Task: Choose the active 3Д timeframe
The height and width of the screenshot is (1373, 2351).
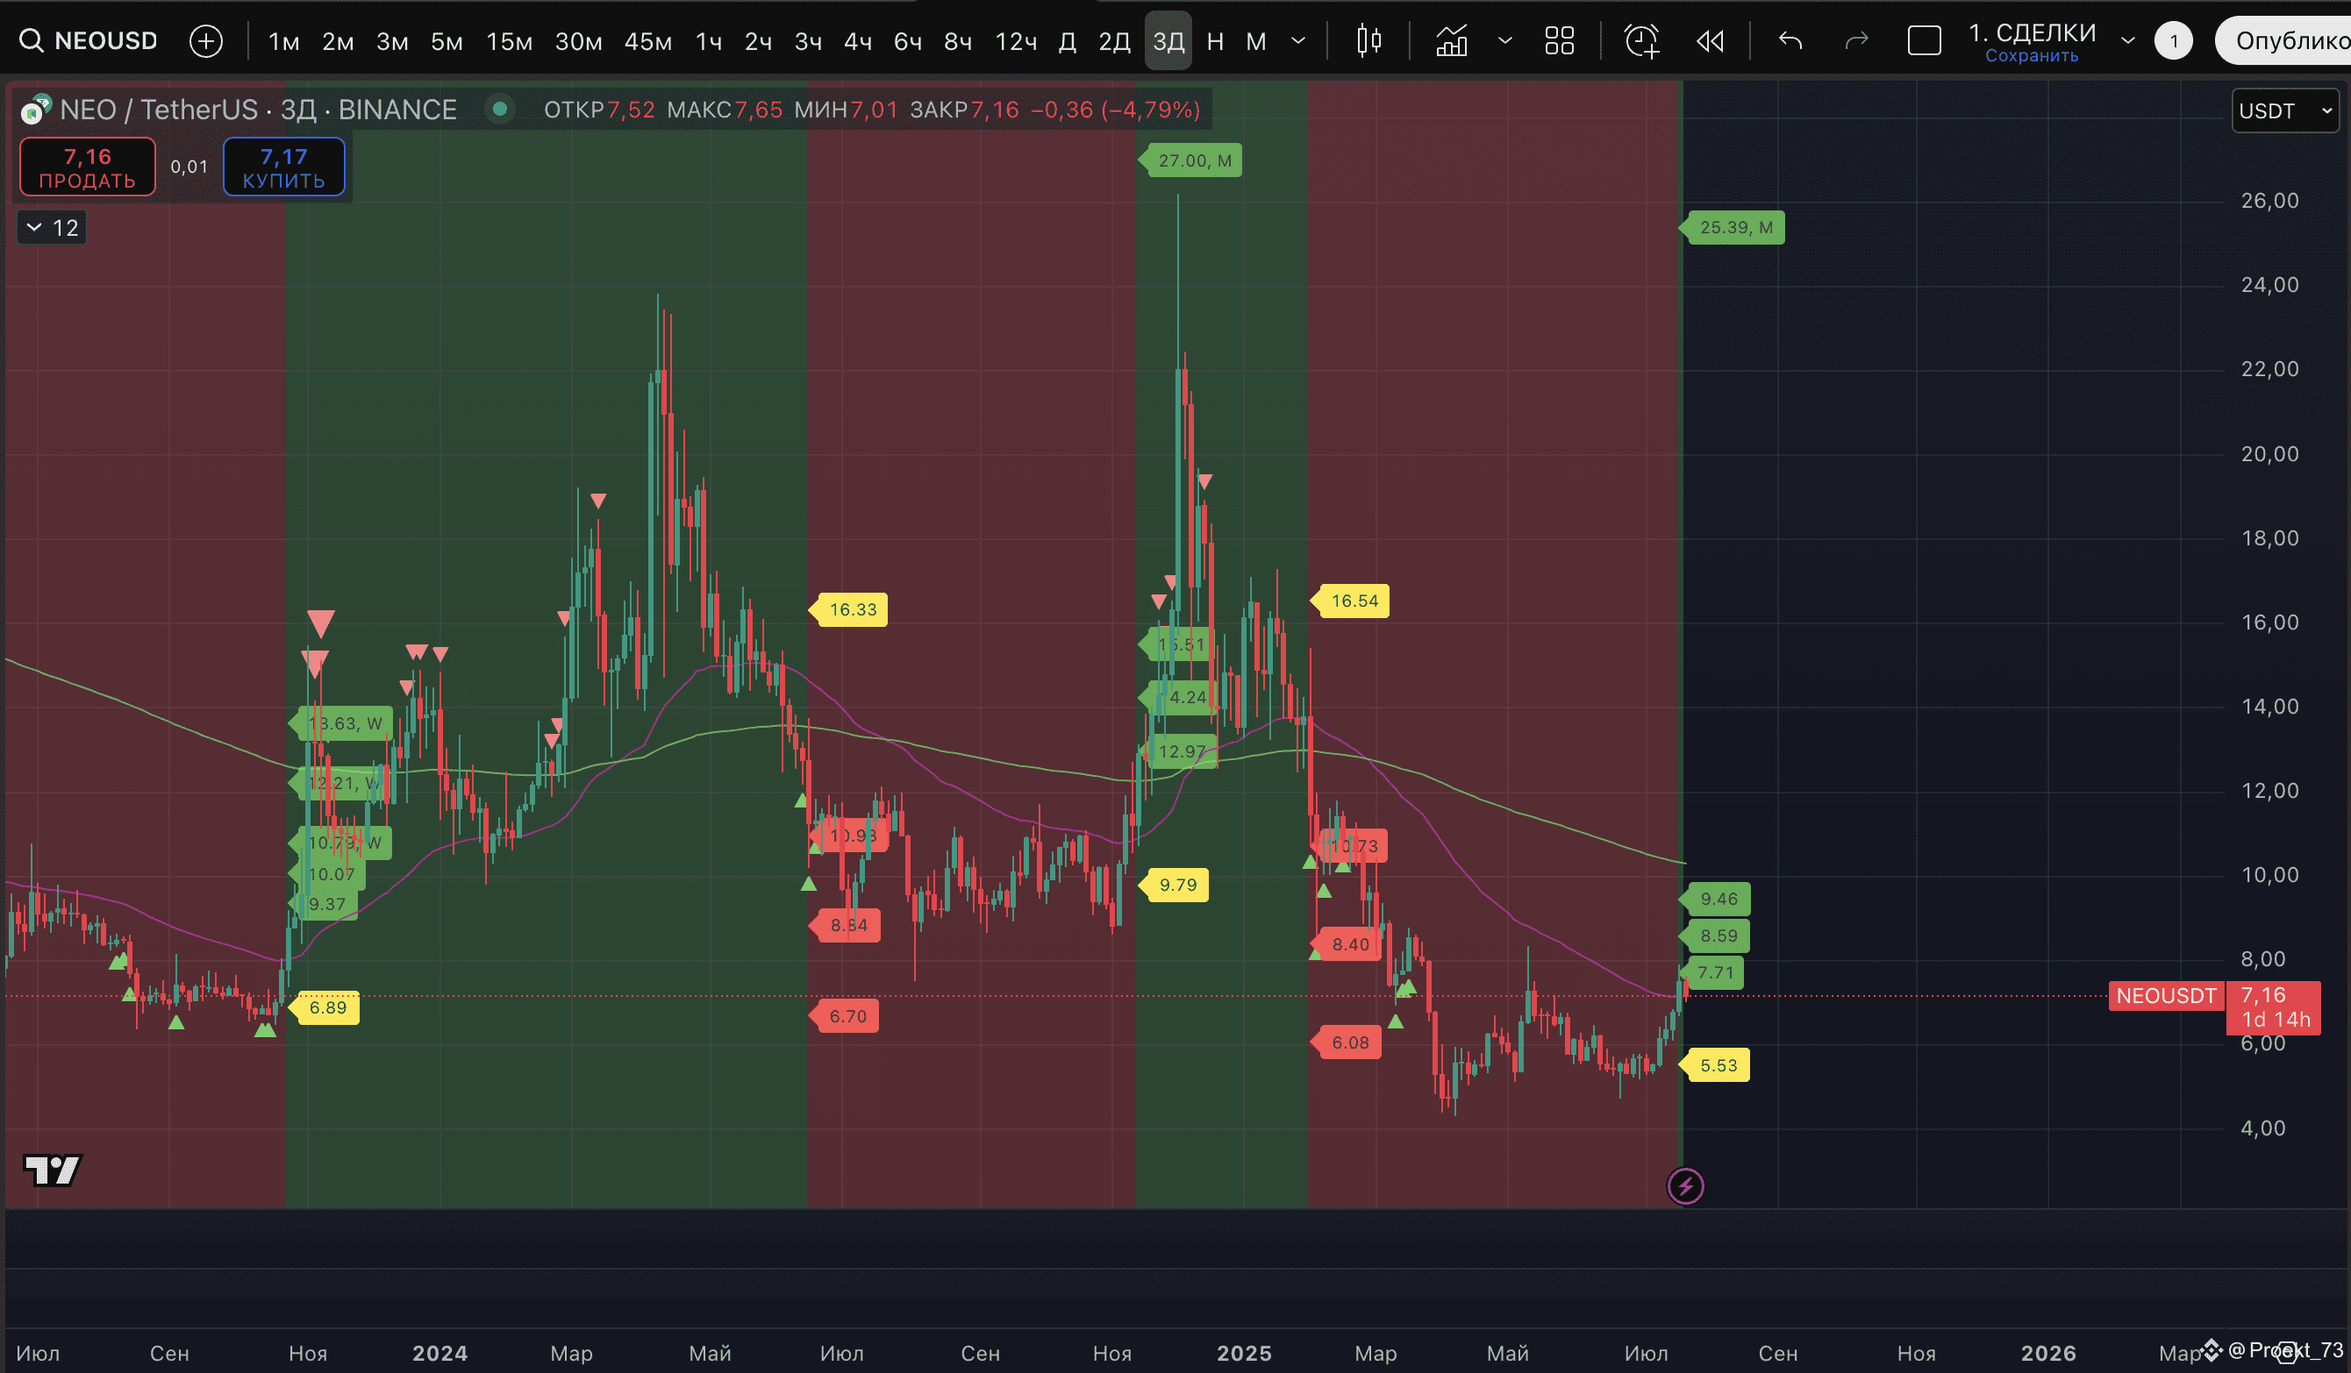Action: pos(1168,41)
